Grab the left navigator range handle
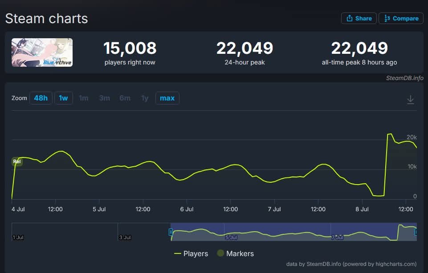Screen dimensions: 428x273 [x=171, y=232]
